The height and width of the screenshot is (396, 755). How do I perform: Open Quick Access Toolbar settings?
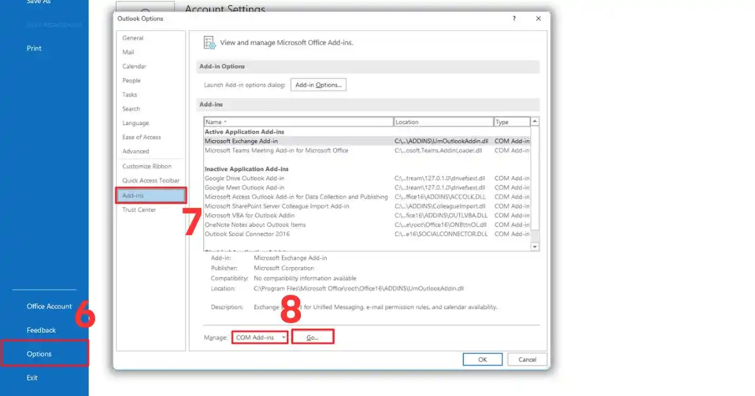coord(151,181)
